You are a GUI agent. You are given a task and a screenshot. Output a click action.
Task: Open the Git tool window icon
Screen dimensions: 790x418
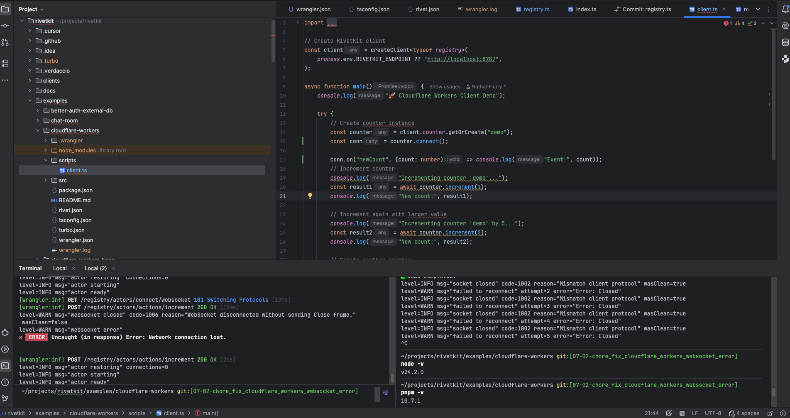coord(5,399)
